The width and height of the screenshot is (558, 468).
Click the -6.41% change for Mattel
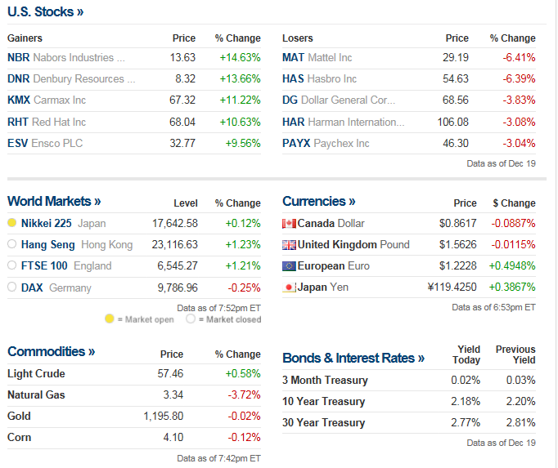point(520,57)
